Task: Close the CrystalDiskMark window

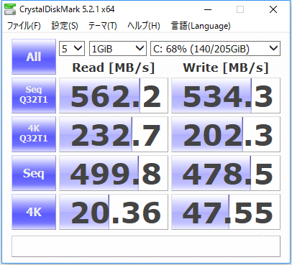Action: coord(273,9)
